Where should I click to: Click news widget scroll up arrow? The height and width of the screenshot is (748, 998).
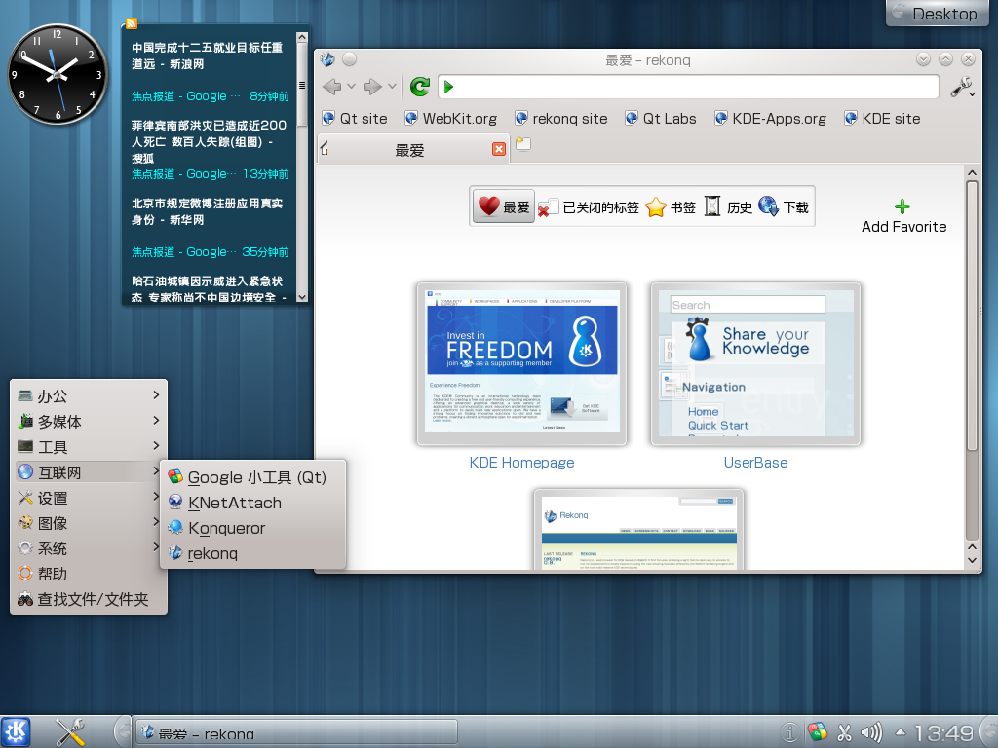[302, 38]
